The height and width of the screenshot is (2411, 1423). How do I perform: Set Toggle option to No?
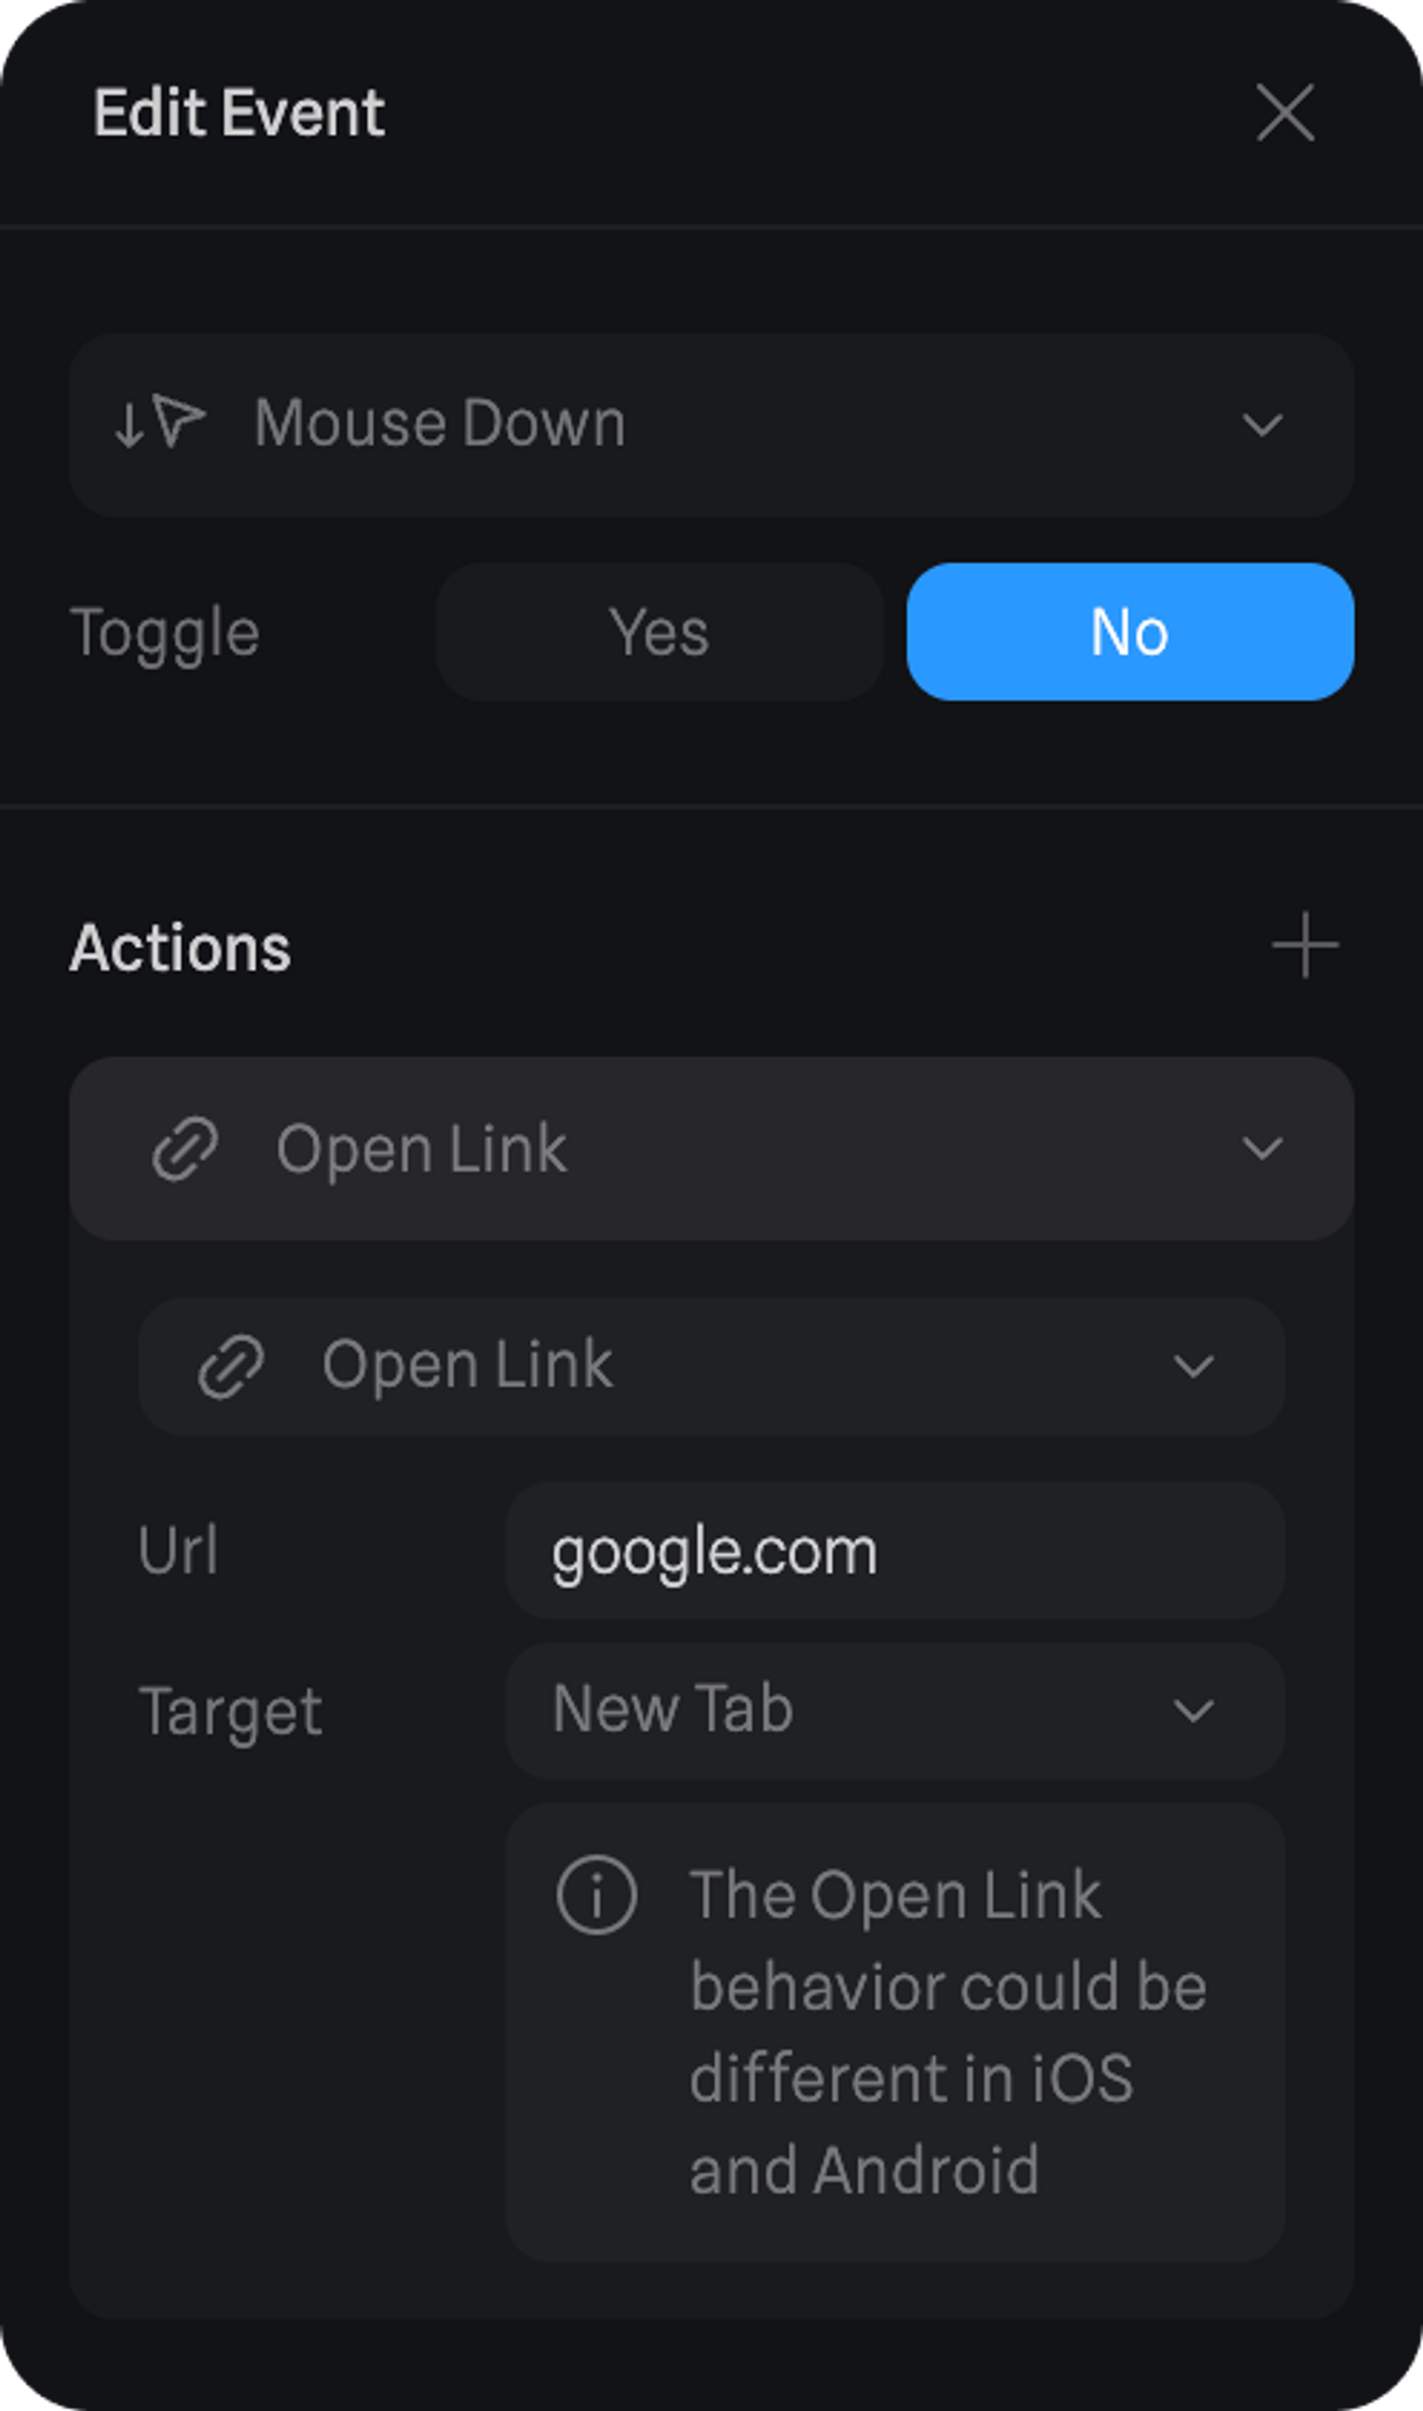coord(1130,632)
